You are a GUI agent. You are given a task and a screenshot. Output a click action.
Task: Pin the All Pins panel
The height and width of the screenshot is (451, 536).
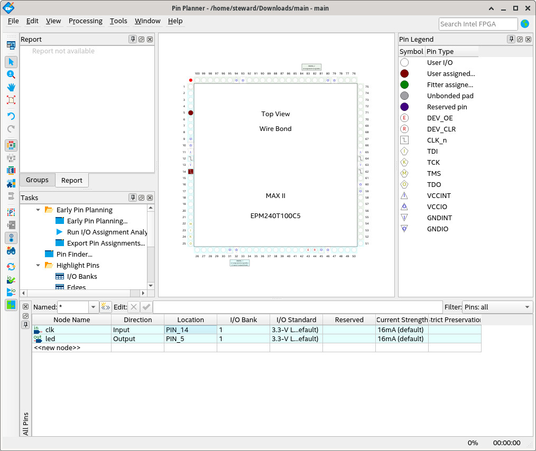(26, 325)
